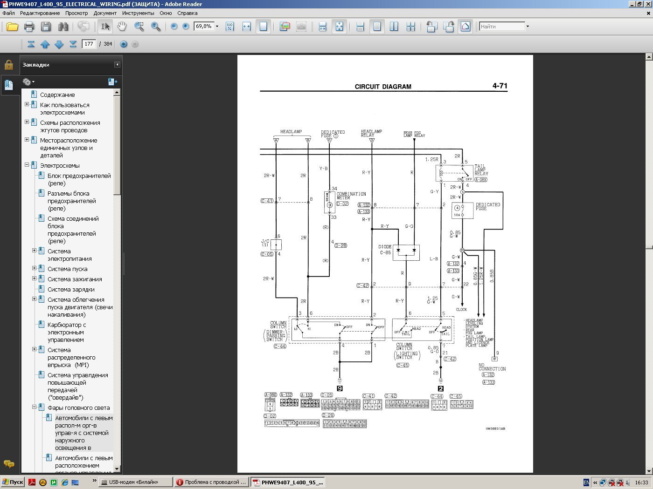The height and width of the screenshot is (489, 653).
Task: Go to the next page arrow
Action: click(x=59, y=44)
